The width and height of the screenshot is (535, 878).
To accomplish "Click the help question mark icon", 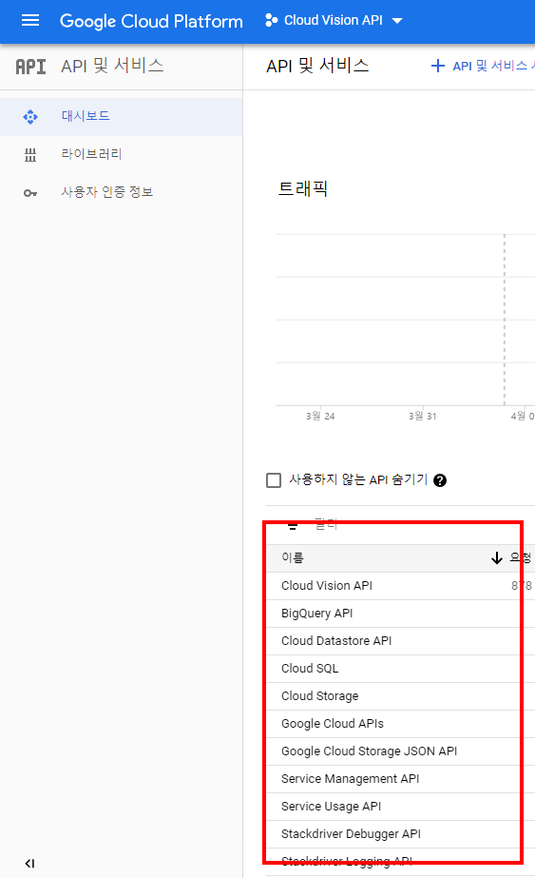I will coord(440,480).
